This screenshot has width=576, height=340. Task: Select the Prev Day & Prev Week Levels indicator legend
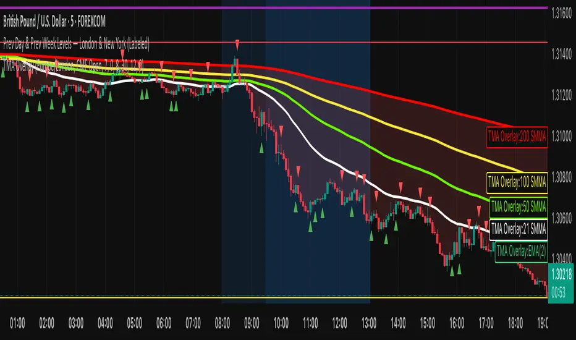coord(77,45)
